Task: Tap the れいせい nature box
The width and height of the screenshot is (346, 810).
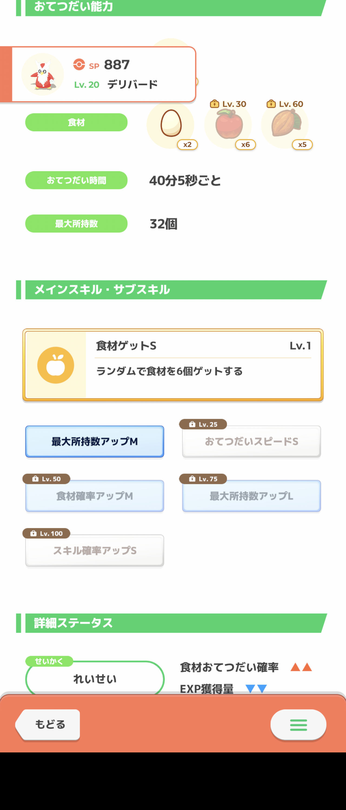Action: tap(95, 679)
